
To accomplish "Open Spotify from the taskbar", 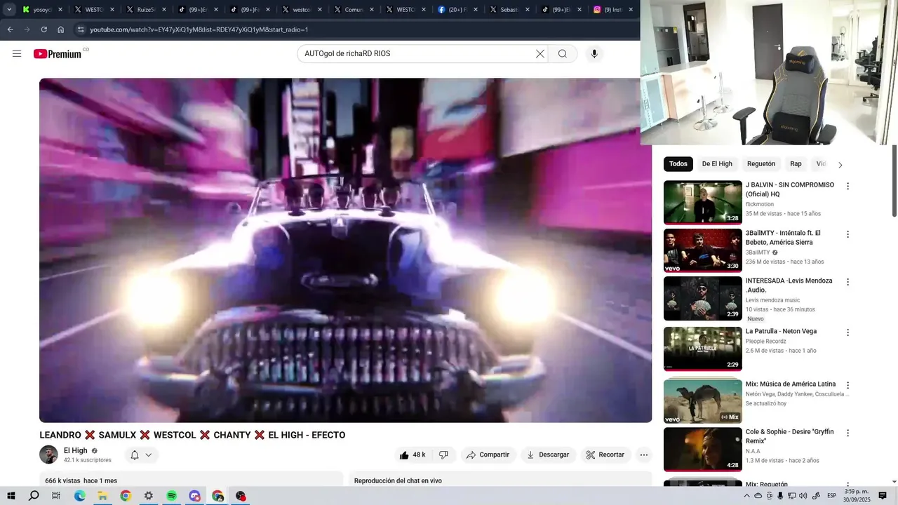I will pos(172,495).
